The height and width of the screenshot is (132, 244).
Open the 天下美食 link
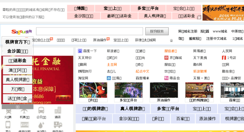pos(200,58)
